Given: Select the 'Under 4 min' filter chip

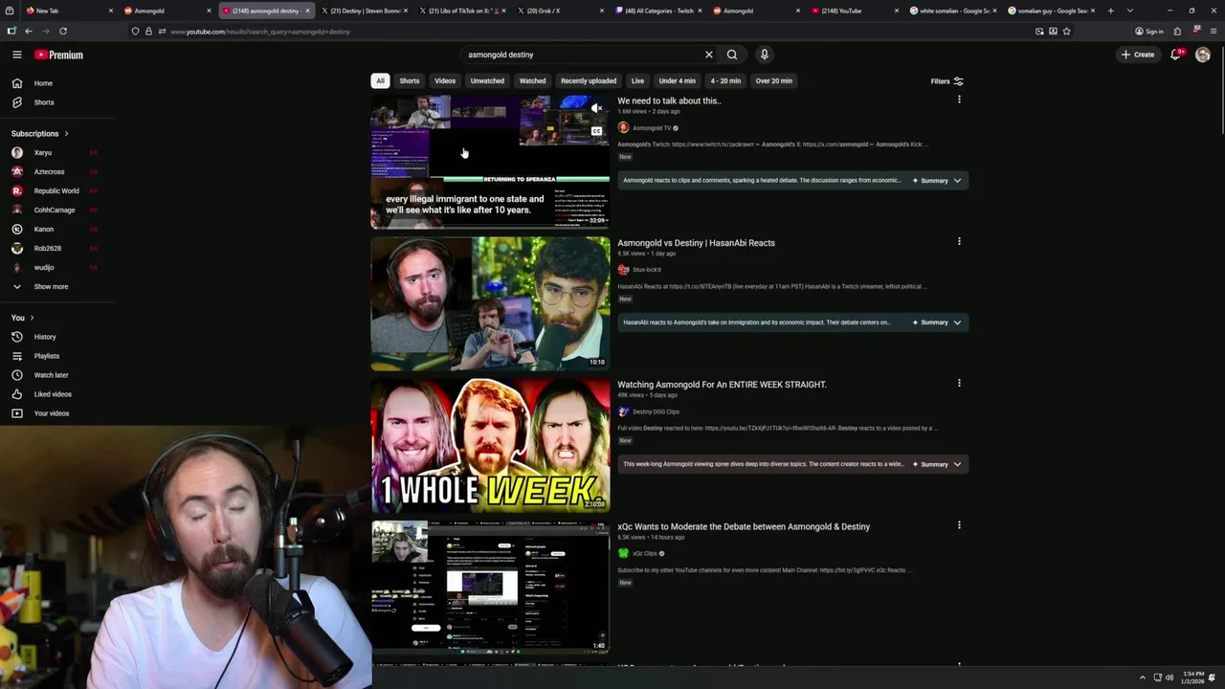Looking at the screenshot, I should (x=677, y=80).
